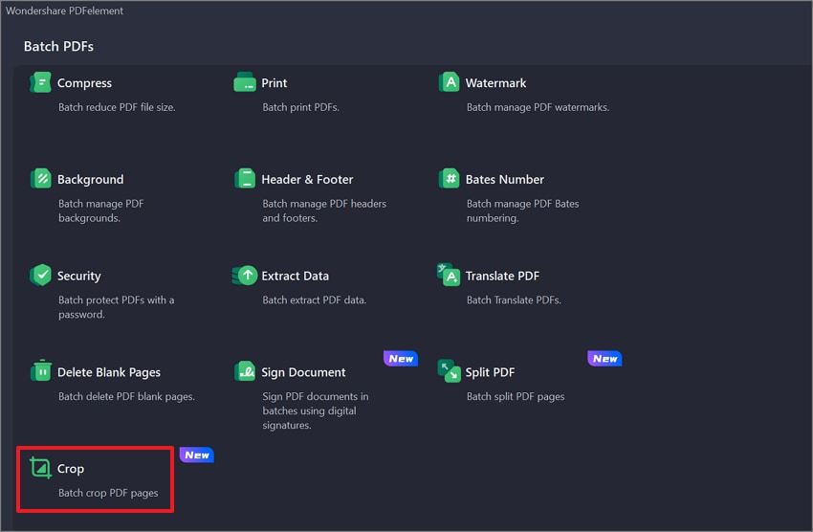Click "Batch print PDFs." description

pyautogui.click(x=300, y=107)
